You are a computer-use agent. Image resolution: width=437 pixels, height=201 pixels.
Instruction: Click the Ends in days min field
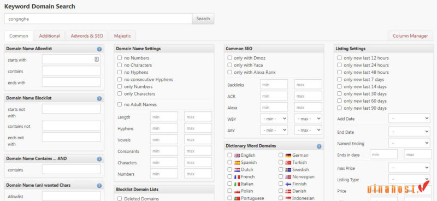click(384, 155)
